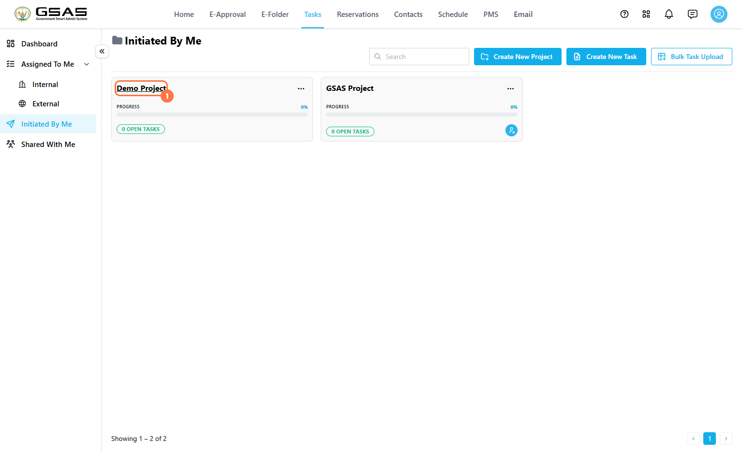Open Shared With Me in sidebar

pos(48,144)
